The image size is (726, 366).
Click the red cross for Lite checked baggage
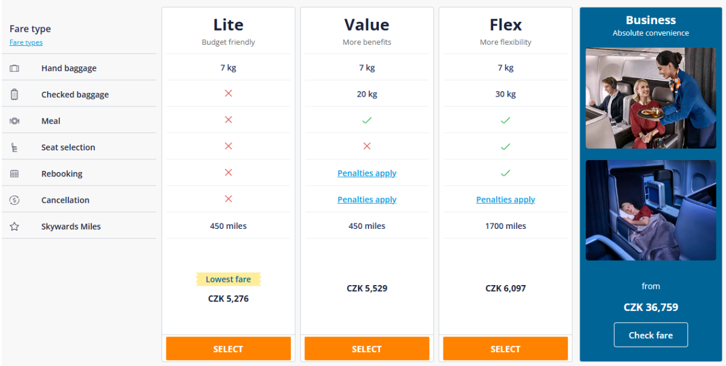(x=228, y=94)
